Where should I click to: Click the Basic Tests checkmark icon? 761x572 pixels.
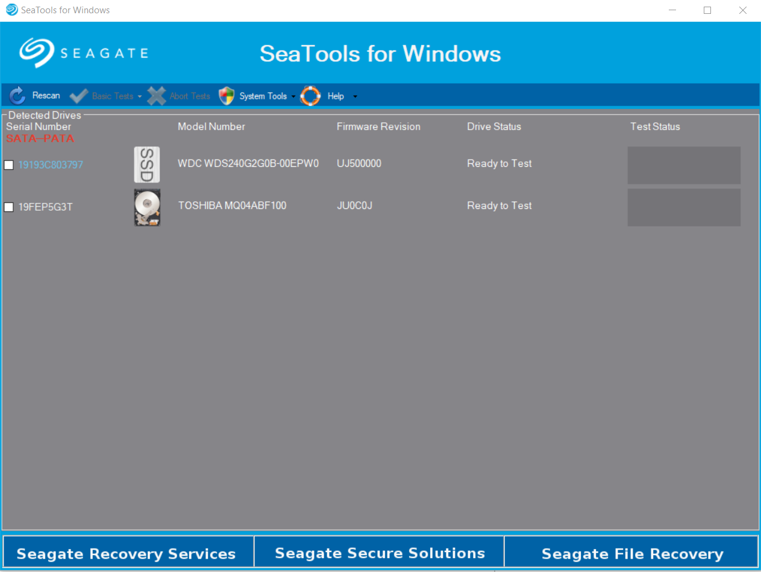(x=79, y=96)
